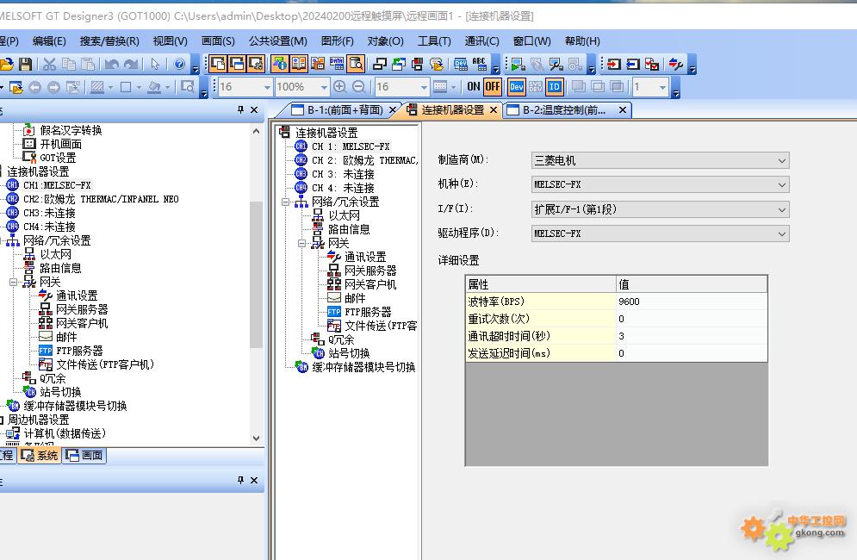Viewport: 857px width, 560px height.
Task: Open the first 16 grid size dropdown
Action: [267, 87]
